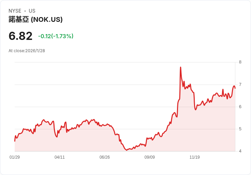
Task: Select the 01/29 date on x-axis
Action: click(15, 157)
